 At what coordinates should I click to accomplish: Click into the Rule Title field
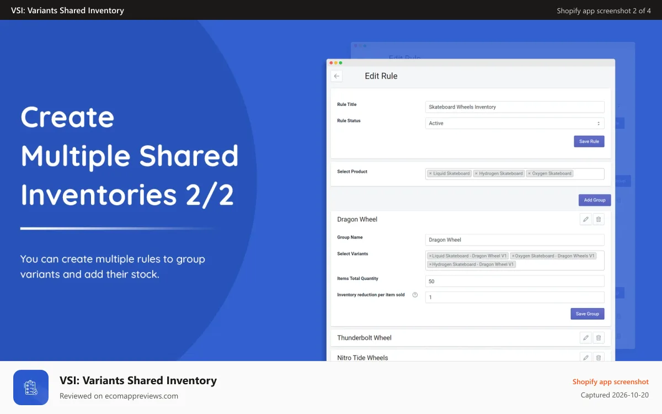coord(515,107)
